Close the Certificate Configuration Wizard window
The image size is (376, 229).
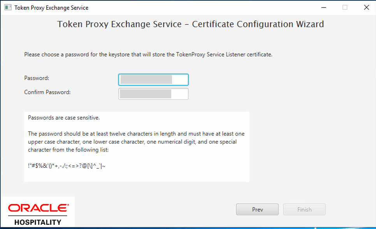point(366,7)
